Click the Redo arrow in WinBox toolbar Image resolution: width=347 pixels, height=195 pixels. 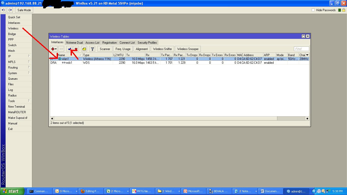(10, 10)
